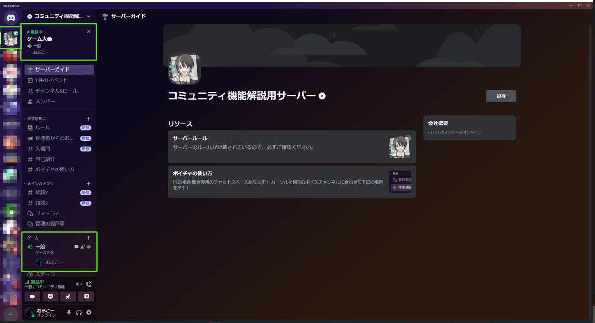Open 管理の質問等 forum channel

point(59,224)
